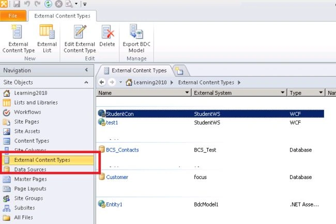Image resolution: width=336 pixels, height=224 pixels.
Task: Open All Files
Action: tap(24, 217)
